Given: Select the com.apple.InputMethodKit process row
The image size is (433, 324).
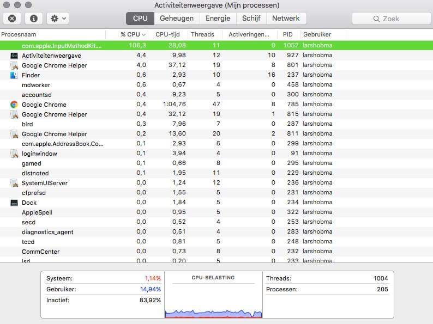Looking at the screenshot, I should [216, 46].
